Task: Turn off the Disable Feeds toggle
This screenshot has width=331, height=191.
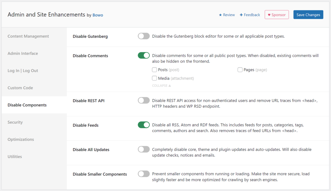Action: (144, 125)
